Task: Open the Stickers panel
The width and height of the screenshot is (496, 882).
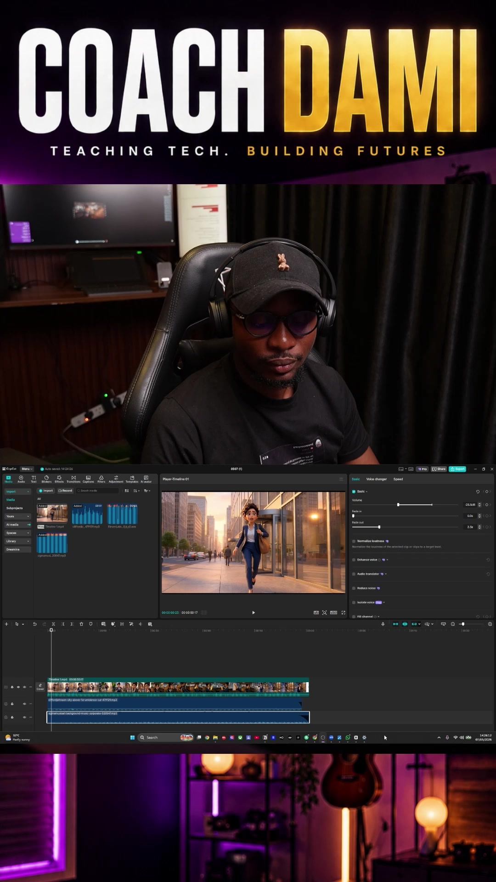Action: (x=46, y=479)
